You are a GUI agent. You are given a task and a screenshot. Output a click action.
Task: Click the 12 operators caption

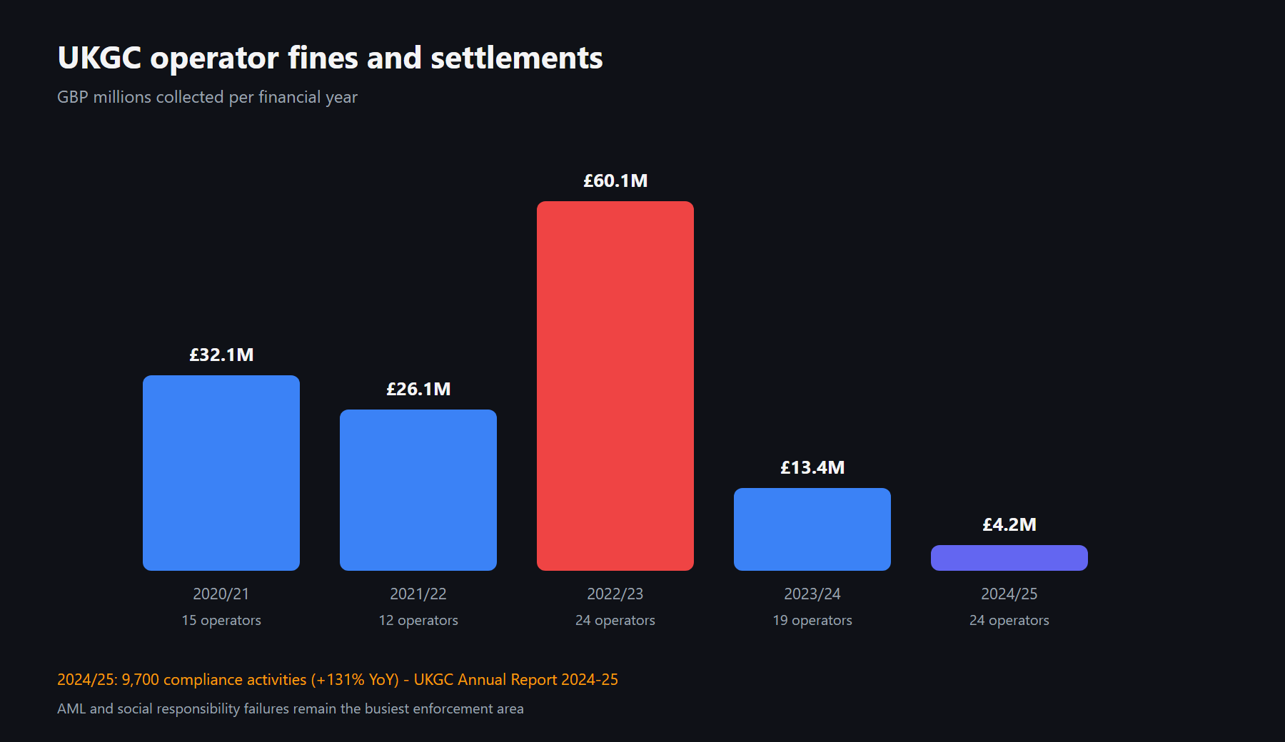click(x=418, y=620)
